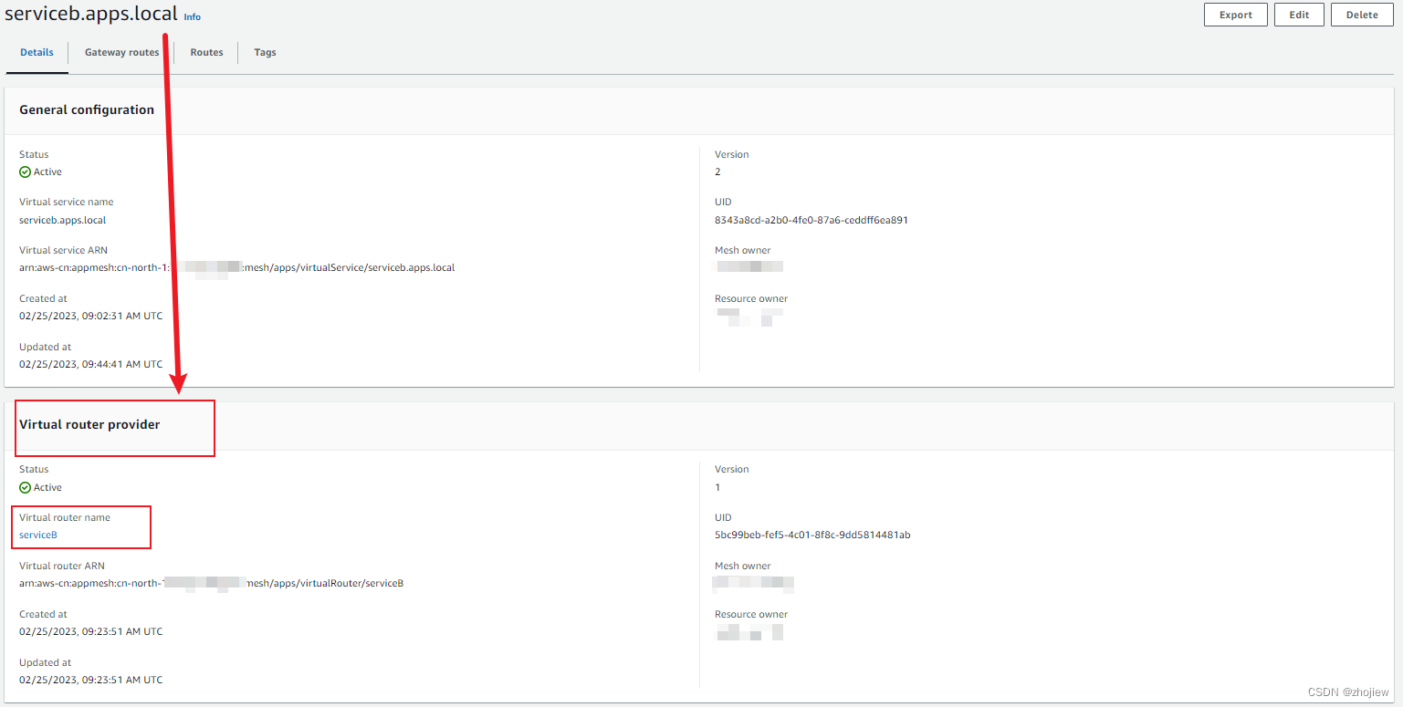Open the Gateway routes tab
1403x707 pixels.
point(122,52)
